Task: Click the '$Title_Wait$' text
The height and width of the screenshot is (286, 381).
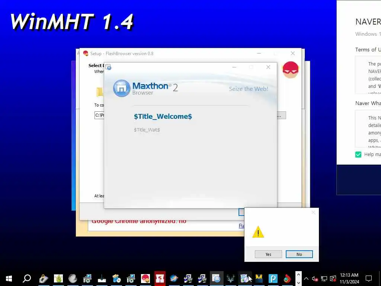Action: click(x=147, y=130)
